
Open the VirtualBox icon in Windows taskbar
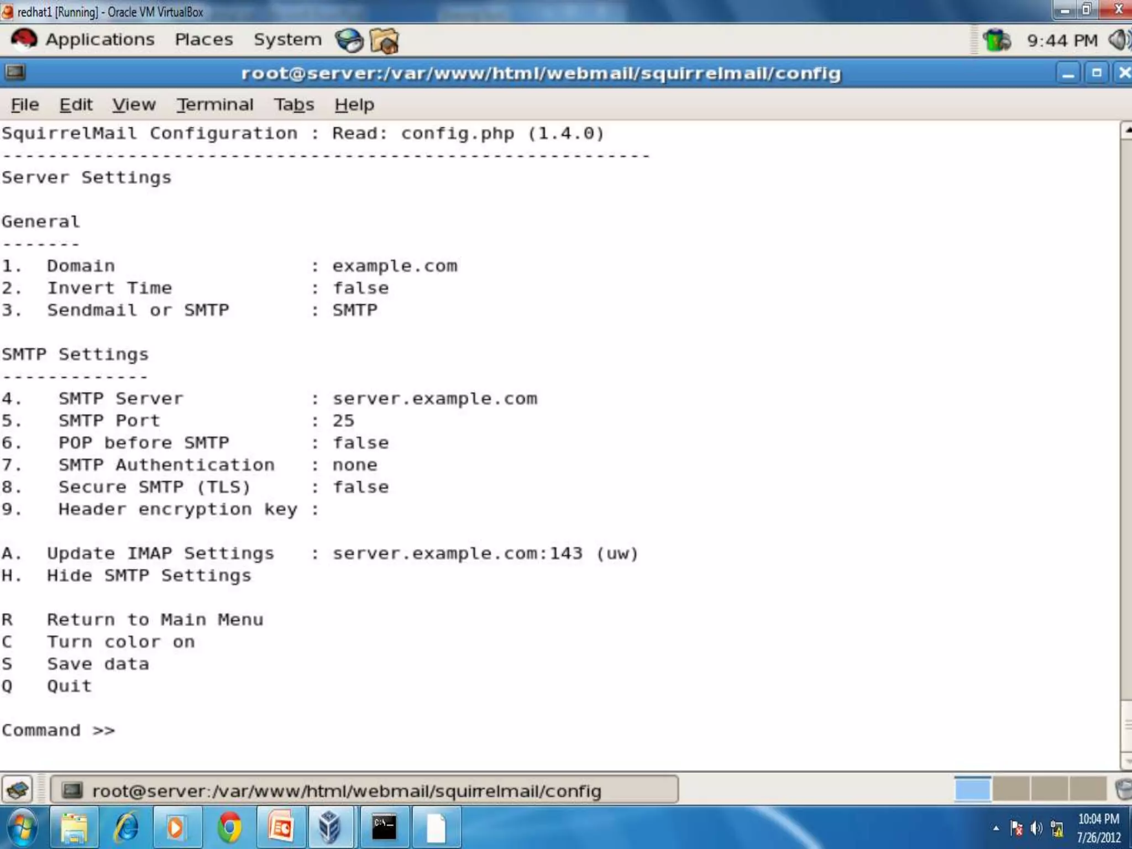pos(329,827)
